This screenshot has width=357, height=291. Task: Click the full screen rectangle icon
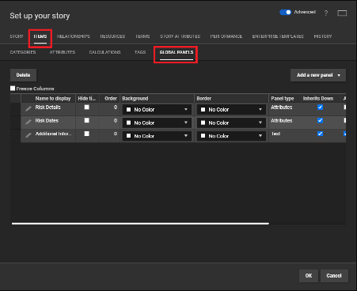point(342,13)
